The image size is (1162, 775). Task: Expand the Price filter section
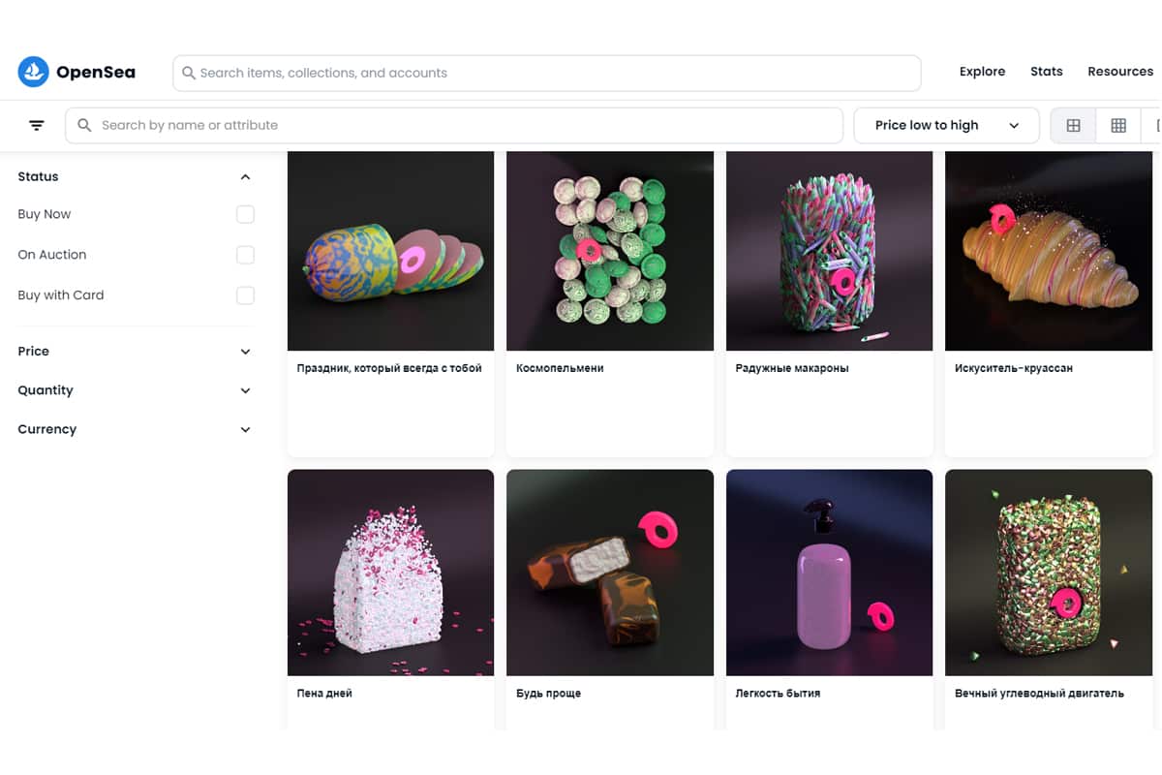(245, 352)
